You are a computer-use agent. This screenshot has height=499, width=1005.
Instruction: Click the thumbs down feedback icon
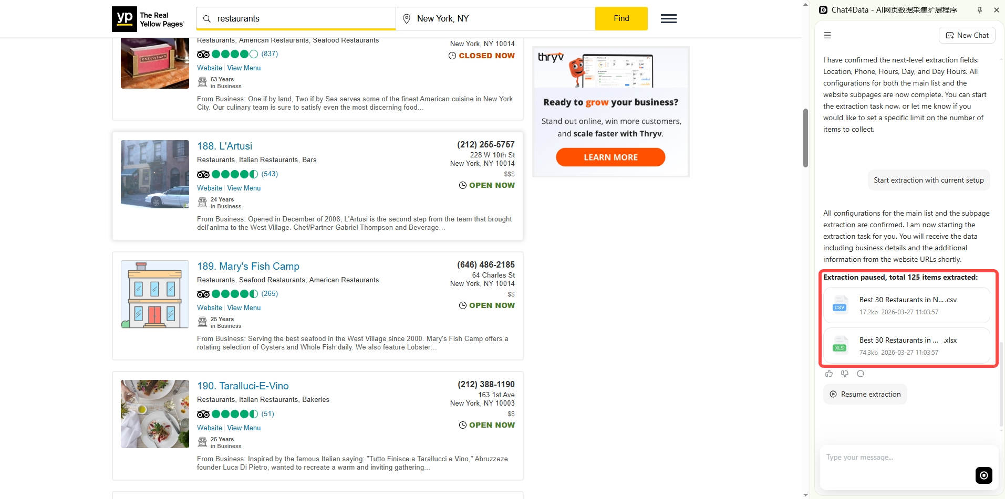click(845, 374)
